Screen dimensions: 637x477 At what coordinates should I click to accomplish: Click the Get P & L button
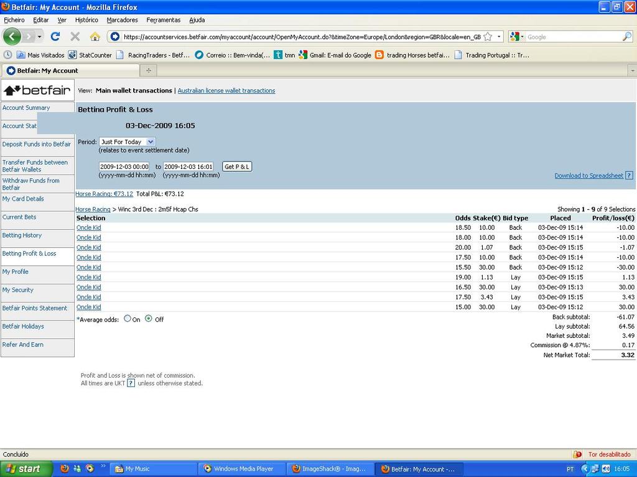237,166
